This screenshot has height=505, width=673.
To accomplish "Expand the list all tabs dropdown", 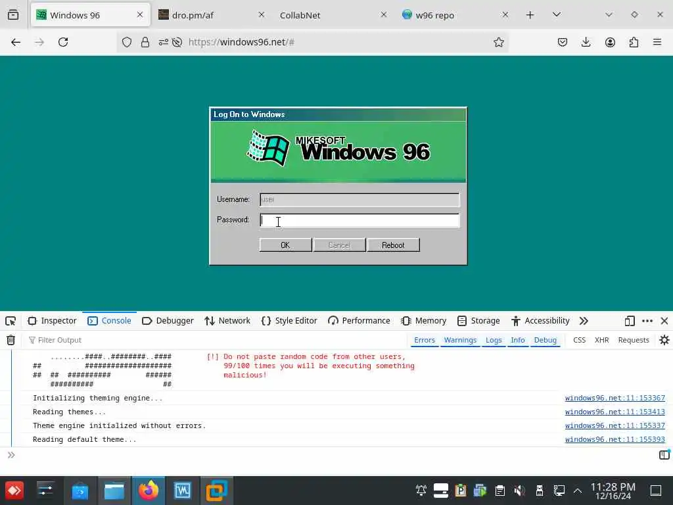I will pyautogui.click(x=556, y=14).
